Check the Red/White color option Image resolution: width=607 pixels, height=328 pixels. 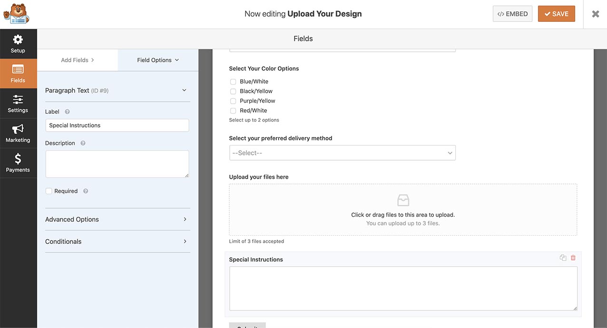click(233, 110)
